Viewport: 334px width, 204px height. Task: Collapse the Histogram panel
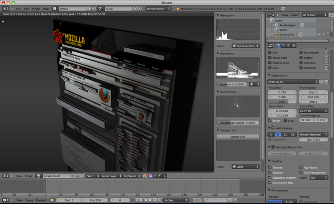point(218,15)
